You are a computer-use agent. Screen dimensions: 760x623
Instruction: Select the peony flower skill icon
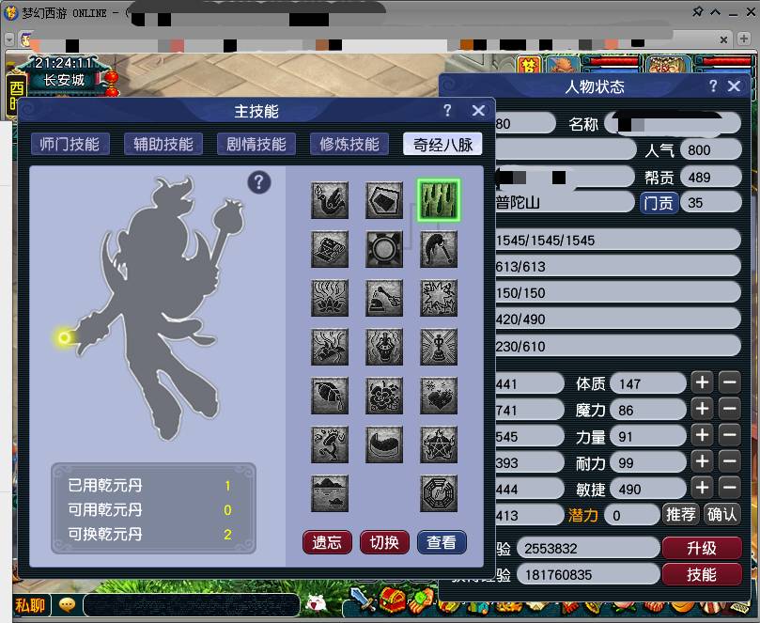point(384,396)
